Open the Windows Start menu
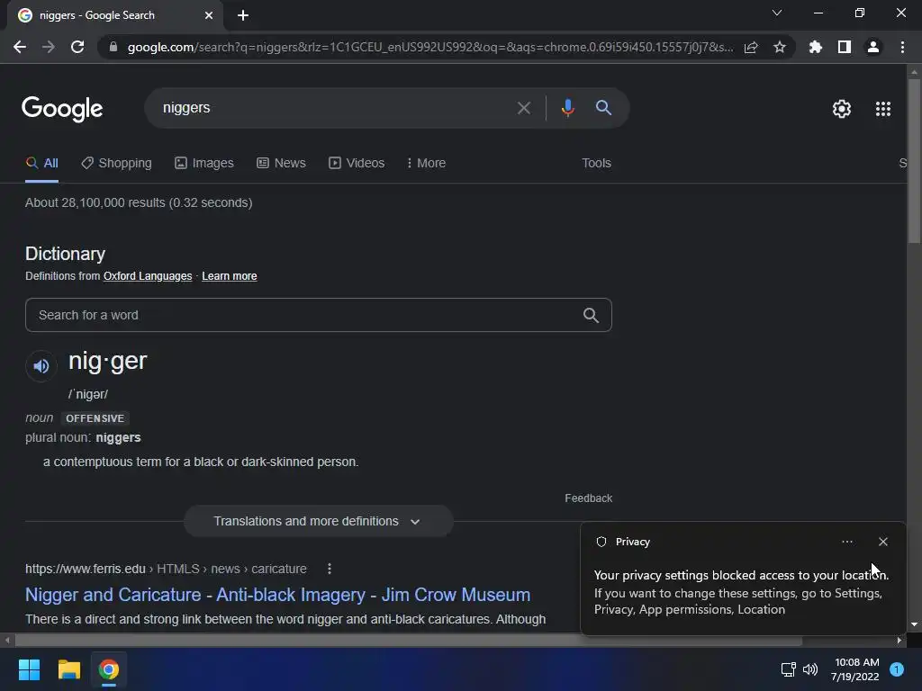Viewport: 922px width, 691px height. (x=29, y=669)
